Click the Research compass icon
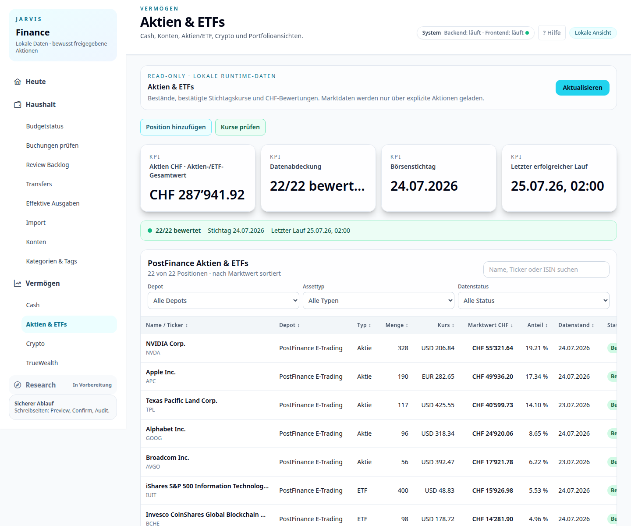 [x=18, y=385]
